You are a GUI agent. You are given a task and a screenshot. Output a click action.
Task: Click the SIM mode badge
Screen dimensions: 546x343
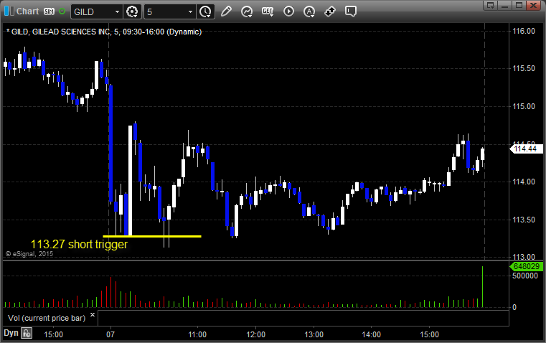(x=49, y=11)
